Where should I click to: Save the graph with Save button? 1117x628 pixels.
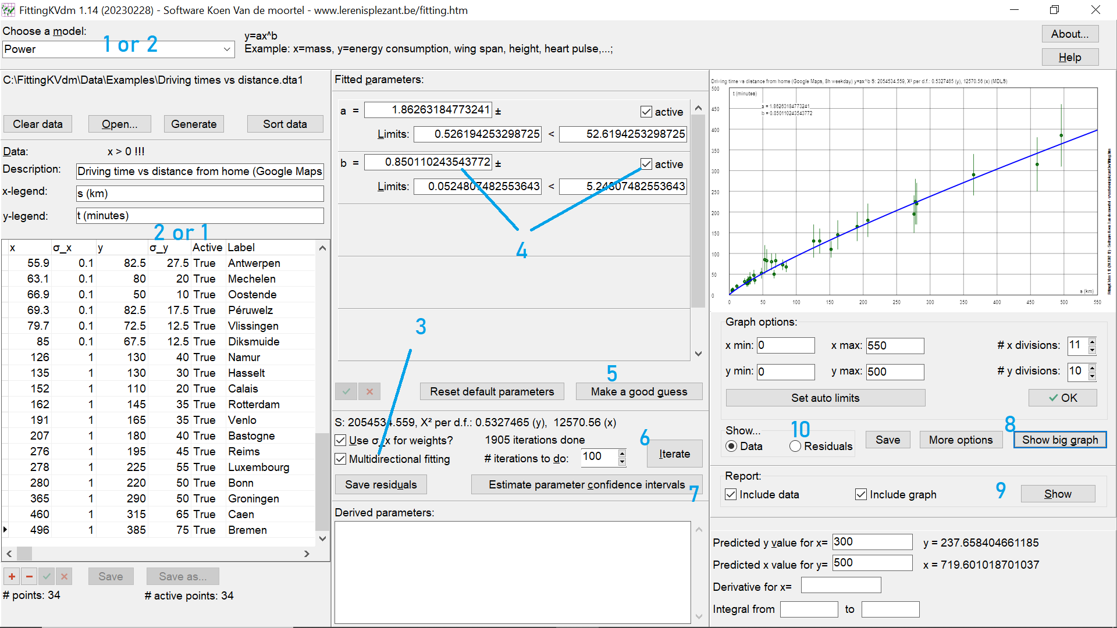tap(888, 440)
